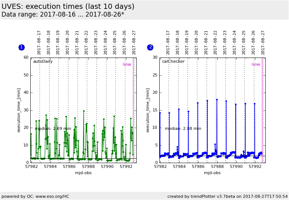Click the mjd-obs axis label under autoDaily plot
Image resolution: width=289 pixels, height=200 pixels.
[x=83, y=173]
